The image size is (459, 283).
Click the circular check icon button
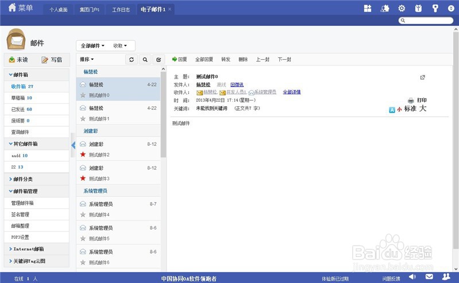pyautogui.click(x=158, y=60)
